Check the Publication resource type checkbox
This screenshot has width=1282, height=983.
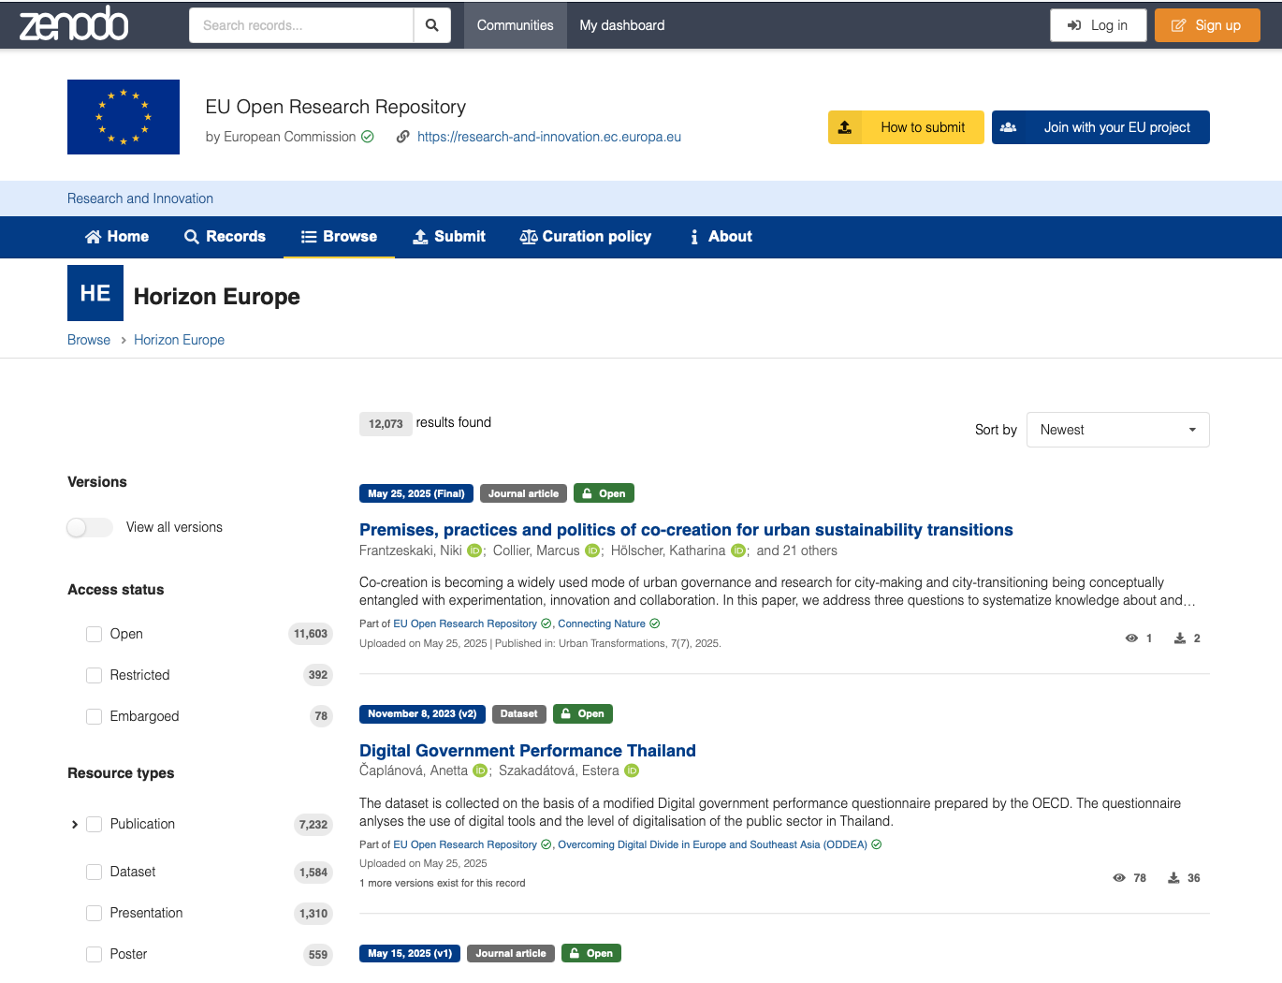tap(94, 824)
